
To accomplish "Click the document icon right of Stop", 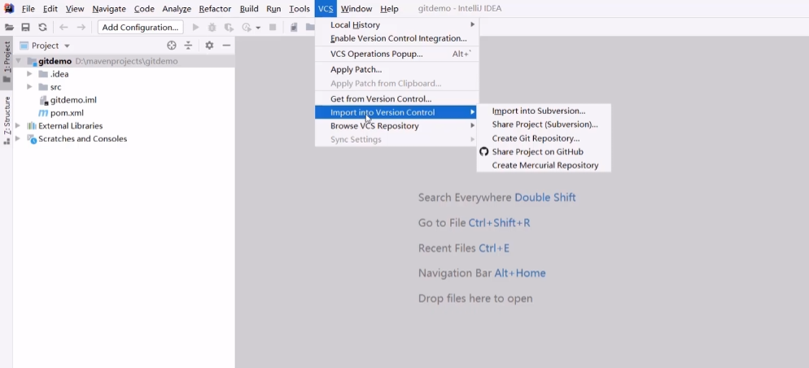I will (294, 28).
